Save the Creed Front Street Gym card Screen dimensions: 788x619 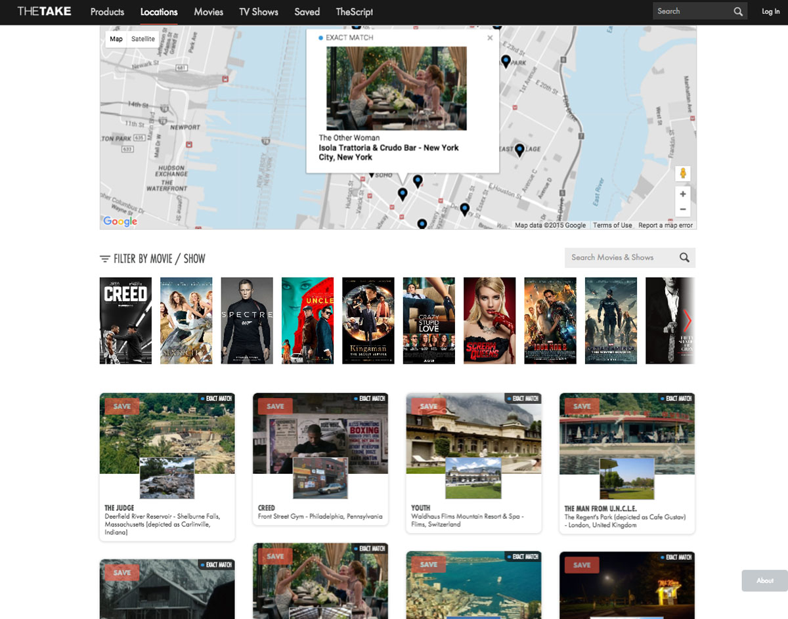tap(275, 406)
